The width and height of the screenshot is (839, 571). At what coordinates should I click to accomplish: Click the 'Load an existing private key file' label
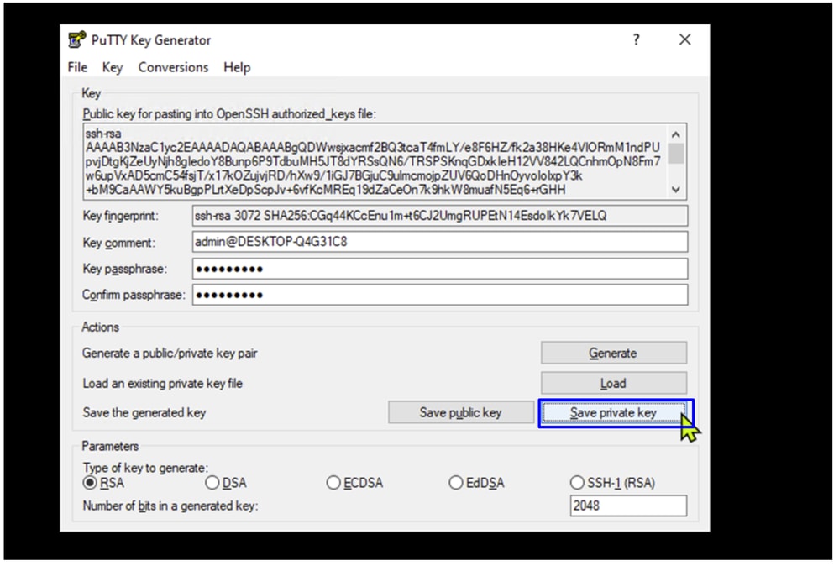point(163,383)
